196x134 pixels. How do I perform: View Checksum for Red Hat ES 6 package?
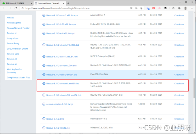click(x=179, y=33)
